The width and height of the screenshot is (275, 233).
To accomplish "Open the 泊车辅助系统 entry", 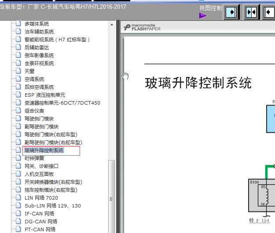I will 39,32.
